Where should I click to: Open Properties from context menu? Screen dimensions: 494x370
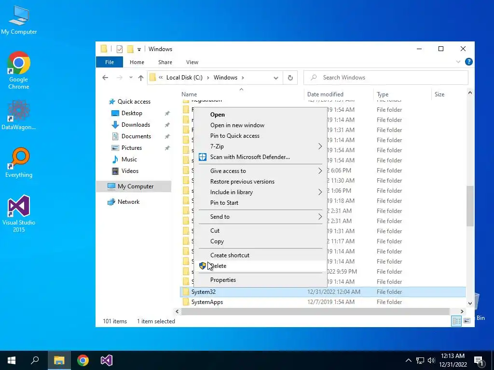pos(261,280)
